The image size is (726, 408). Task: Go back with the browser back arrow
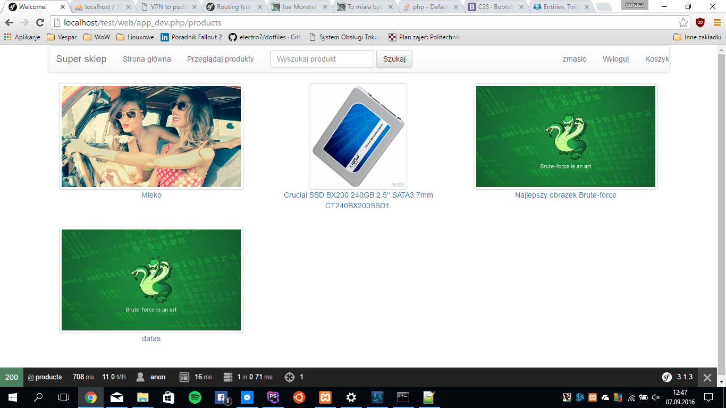pyautogui.click(x=9, y=23)
